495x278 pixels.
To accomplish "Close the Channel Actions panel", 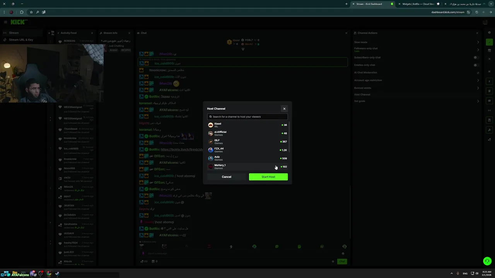I will coord(477,33).
